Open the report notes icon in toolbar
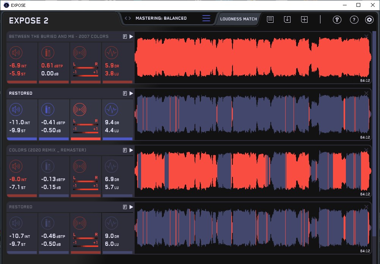This screenshot has width=380, height=264. 270,20
